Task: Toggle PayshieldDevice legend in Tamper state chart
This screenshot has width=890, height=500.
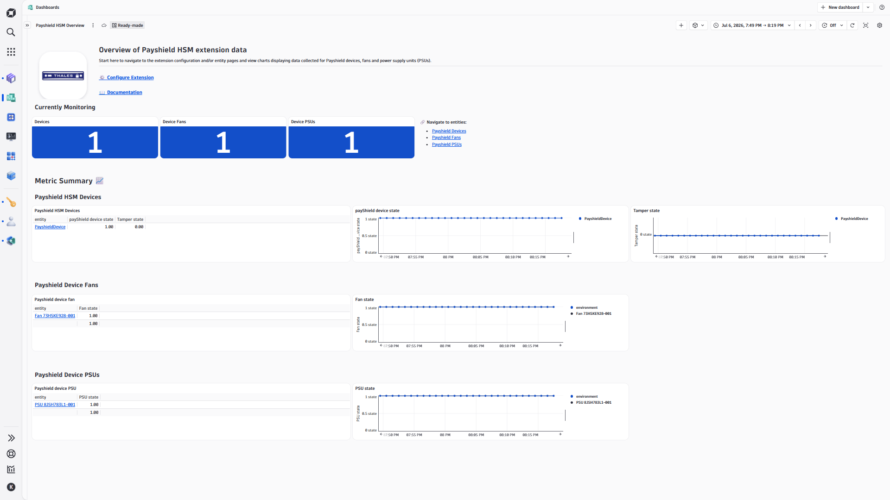Action: pos(852,219)
